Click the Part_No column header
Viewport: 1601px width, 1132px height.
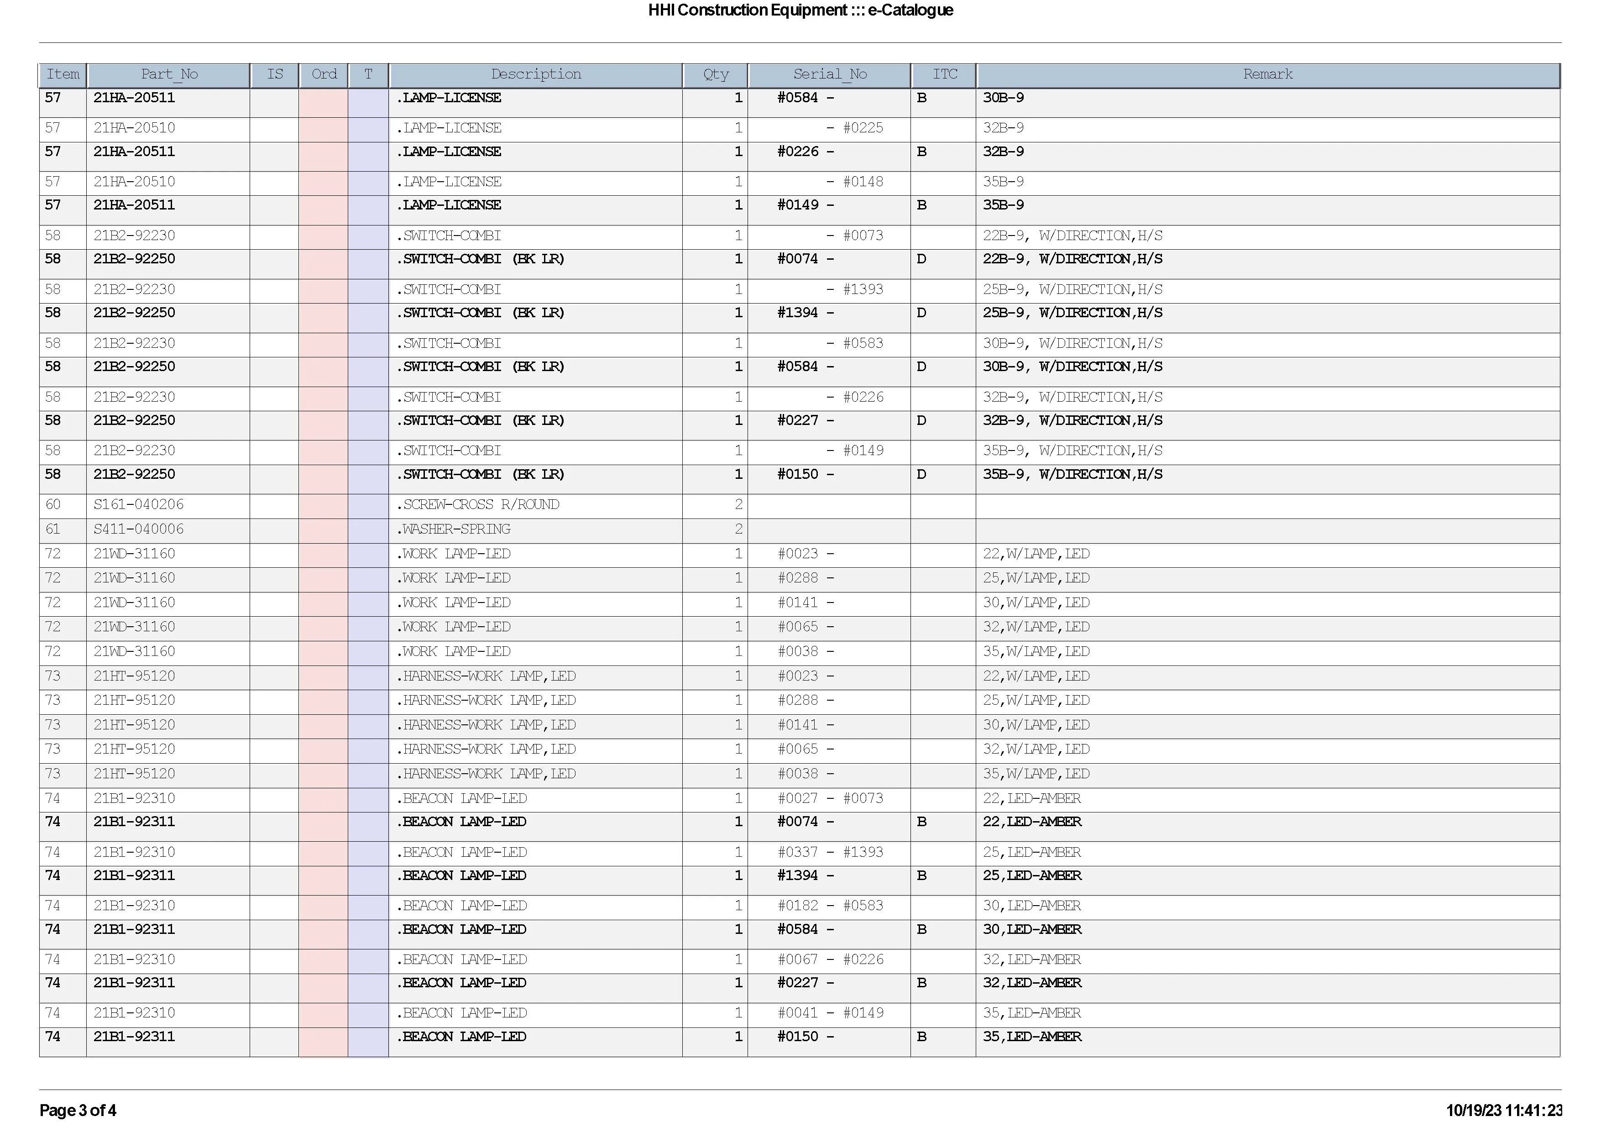click(169, 75)
